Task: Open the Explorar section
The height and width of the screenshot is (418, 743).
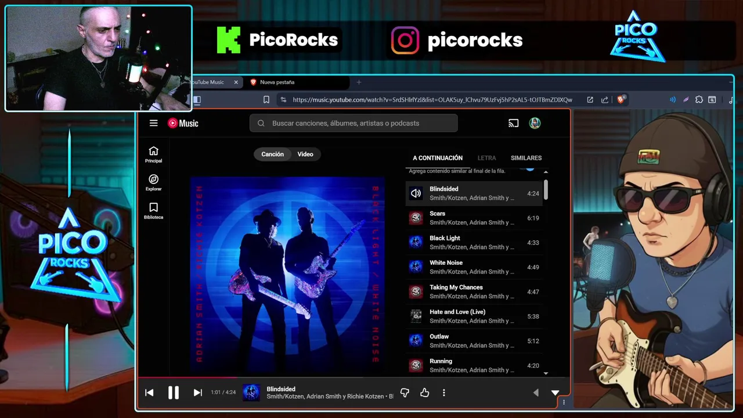Action: tap(153, 182)
